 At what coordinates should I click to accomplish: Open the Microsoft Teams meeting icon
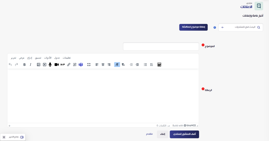(81, 65)
